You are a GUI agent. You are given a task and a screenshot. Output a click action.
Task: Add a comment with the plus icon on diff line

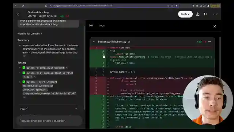104,57
